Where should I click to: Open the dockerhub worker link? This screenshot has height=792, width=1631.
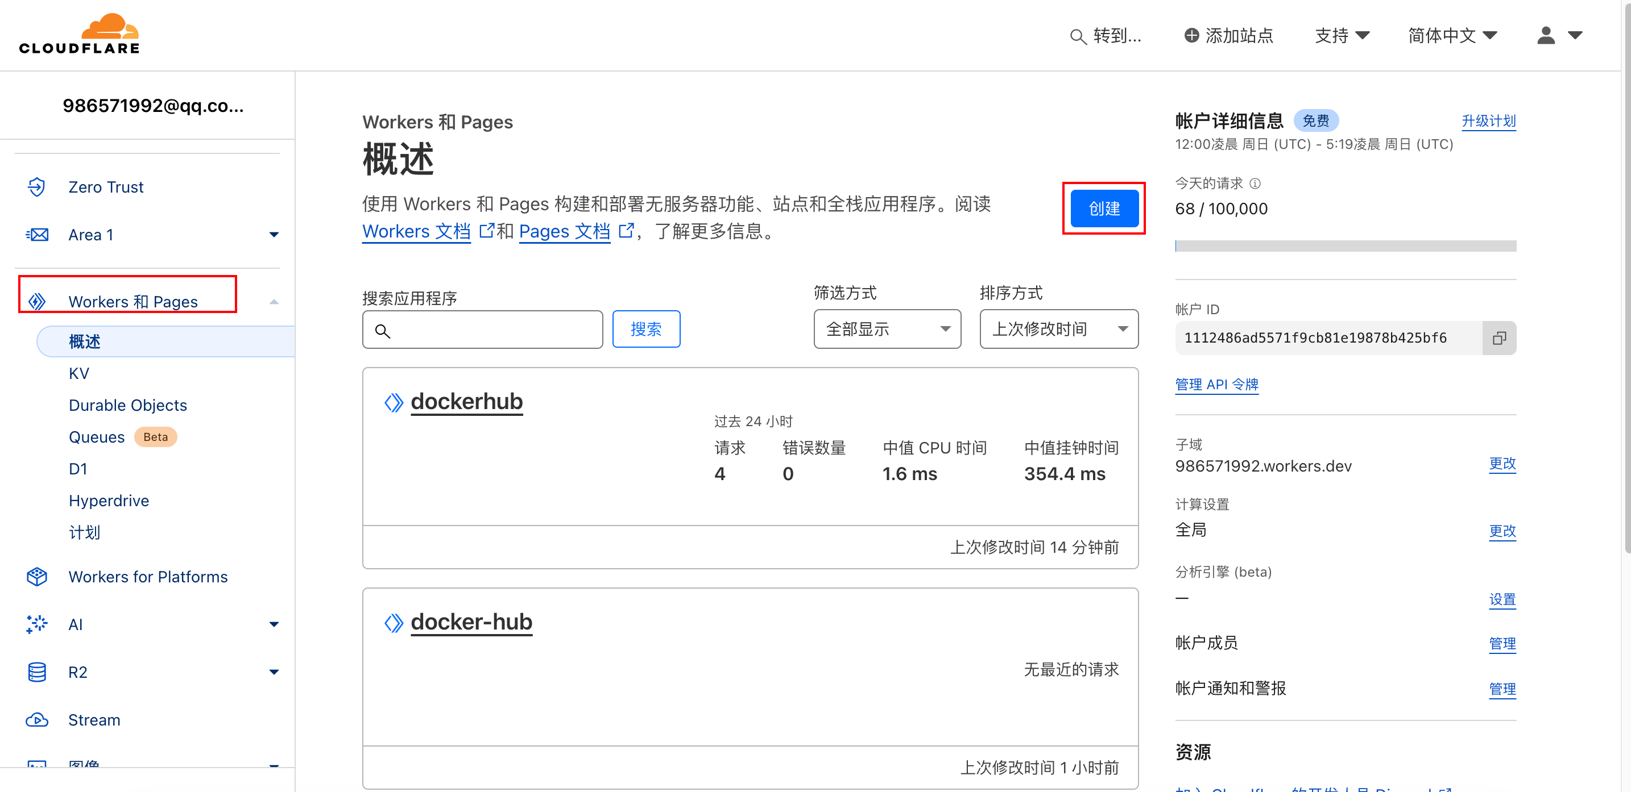[x=467, y=402]
